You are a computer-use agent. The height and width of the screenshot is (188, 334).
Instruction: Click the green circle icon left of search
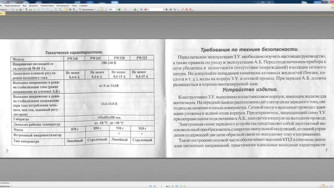(135, 9)
